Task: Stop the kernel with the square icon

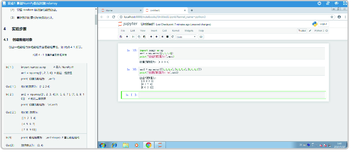Action: pos(168,37)
